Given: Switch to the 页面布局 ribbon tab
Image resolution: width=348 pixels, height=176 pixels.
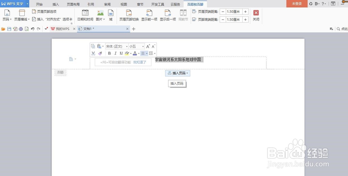Looking at the screenshot, I should 73,4.
